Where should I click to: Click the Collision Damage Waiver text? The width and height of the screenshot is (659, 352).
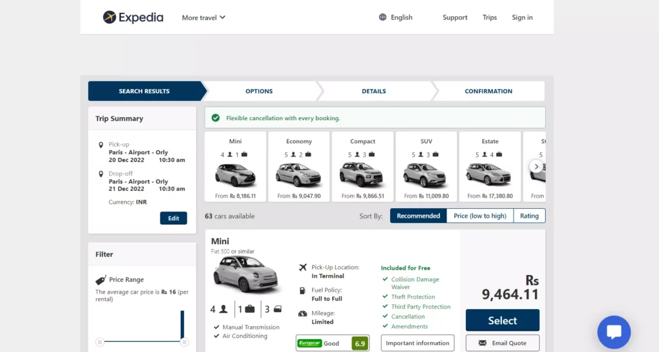click(415, 283)
